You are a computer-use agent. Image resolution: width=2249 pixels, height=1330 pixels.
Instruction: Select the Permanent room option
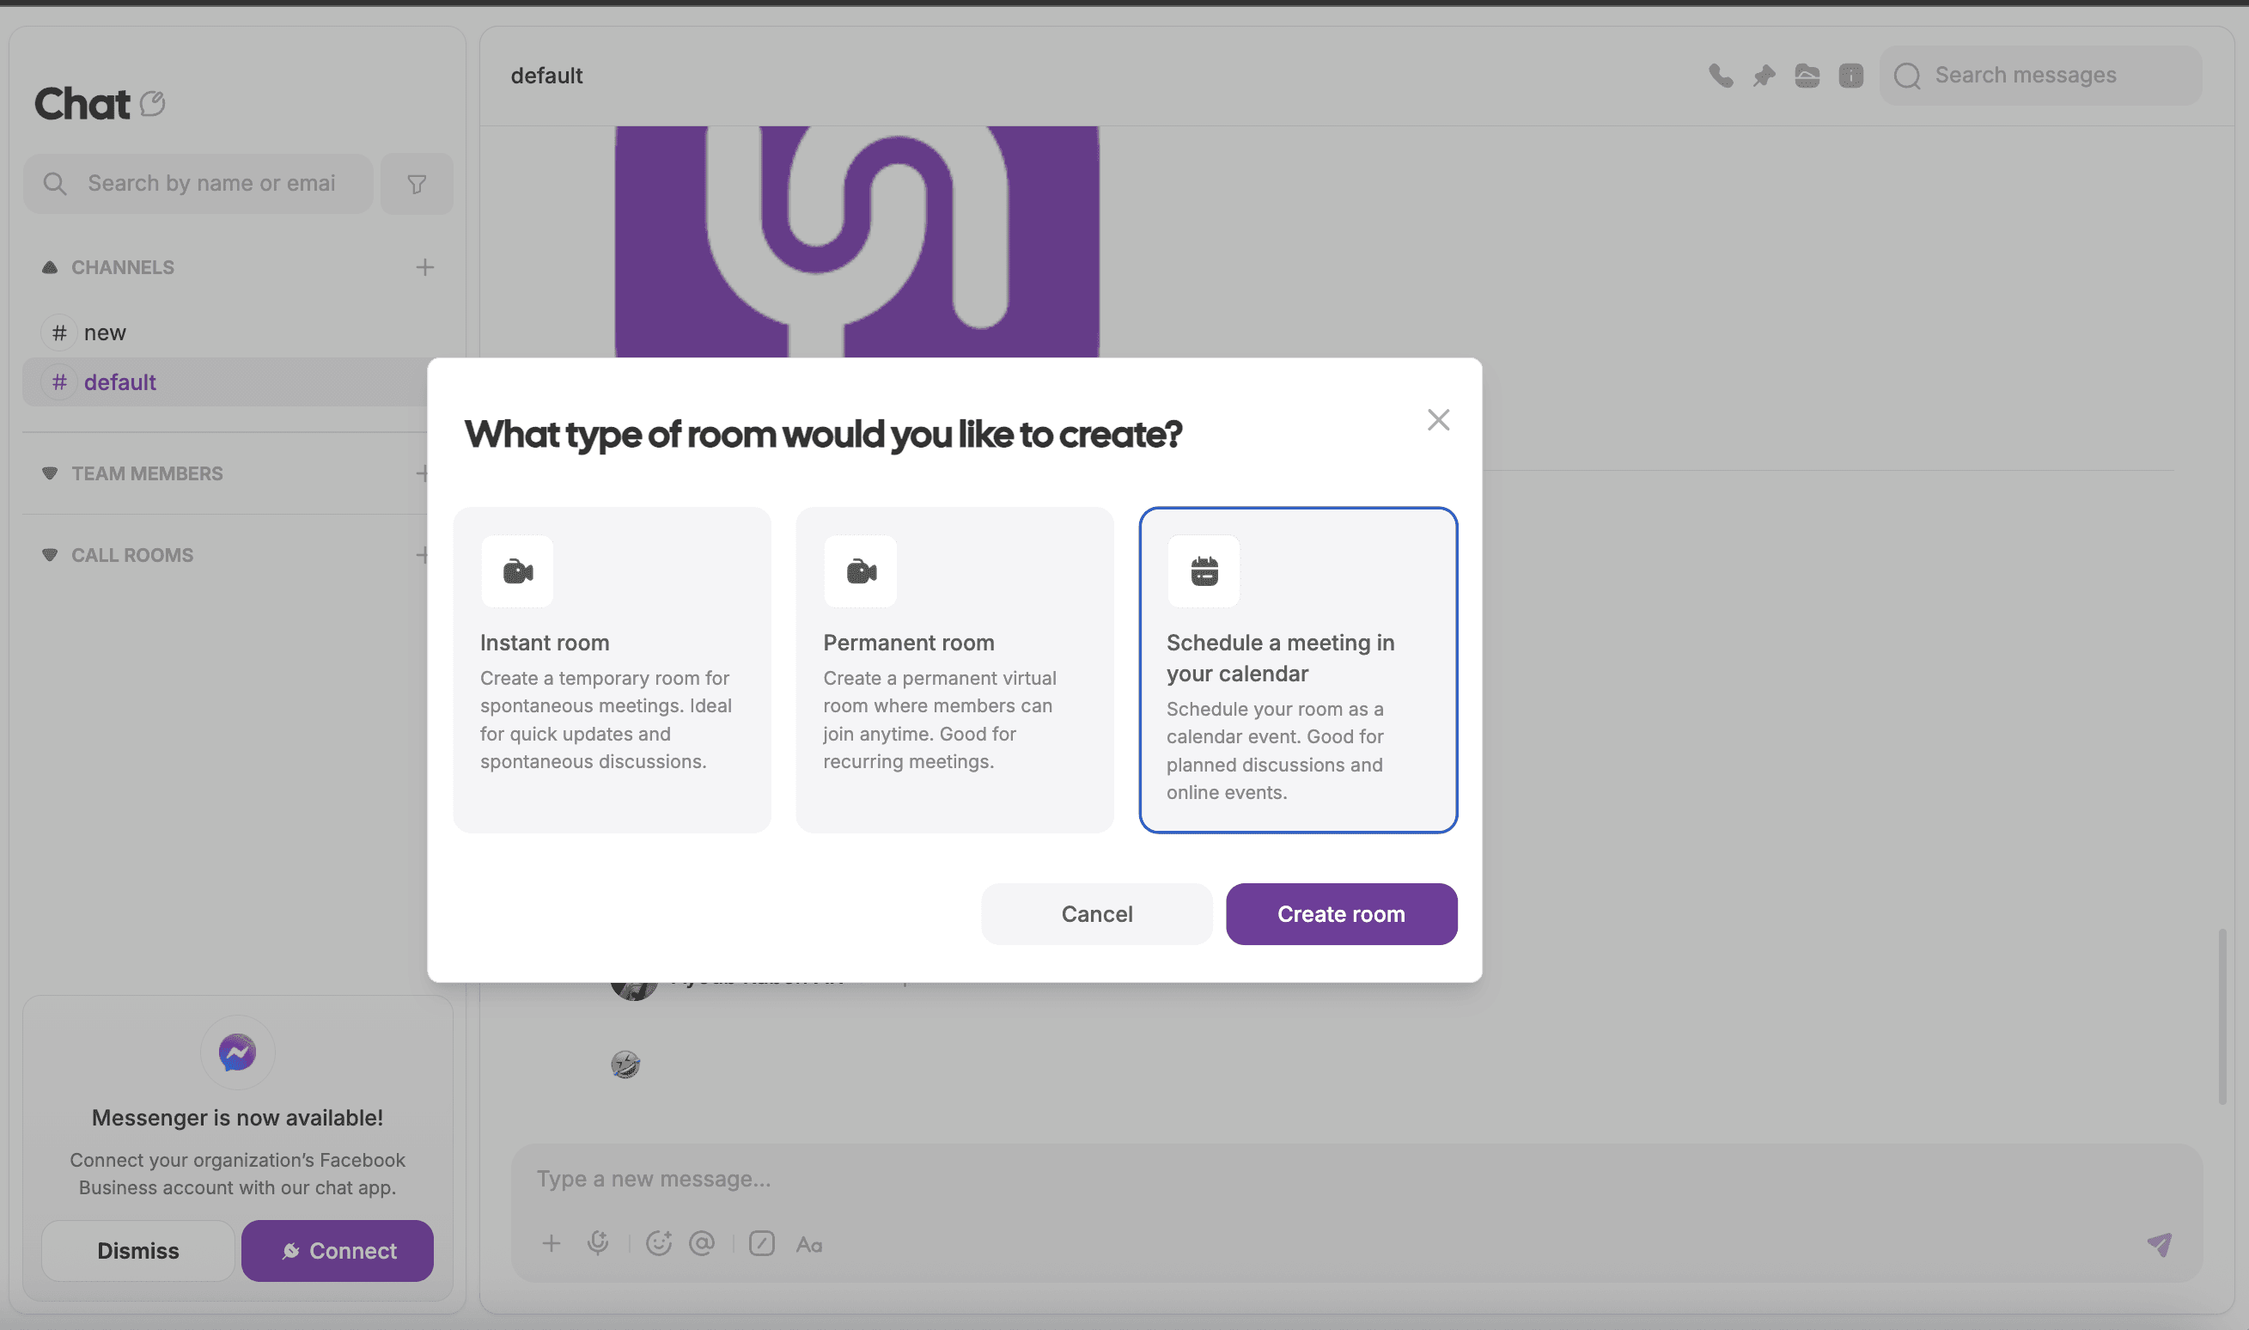click(x=954, y=669)
